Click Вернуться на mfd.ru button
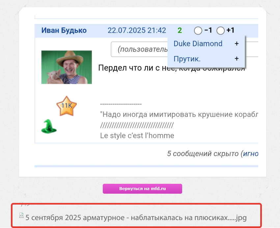Screen dimensions: 280x228 coord(142,189)
